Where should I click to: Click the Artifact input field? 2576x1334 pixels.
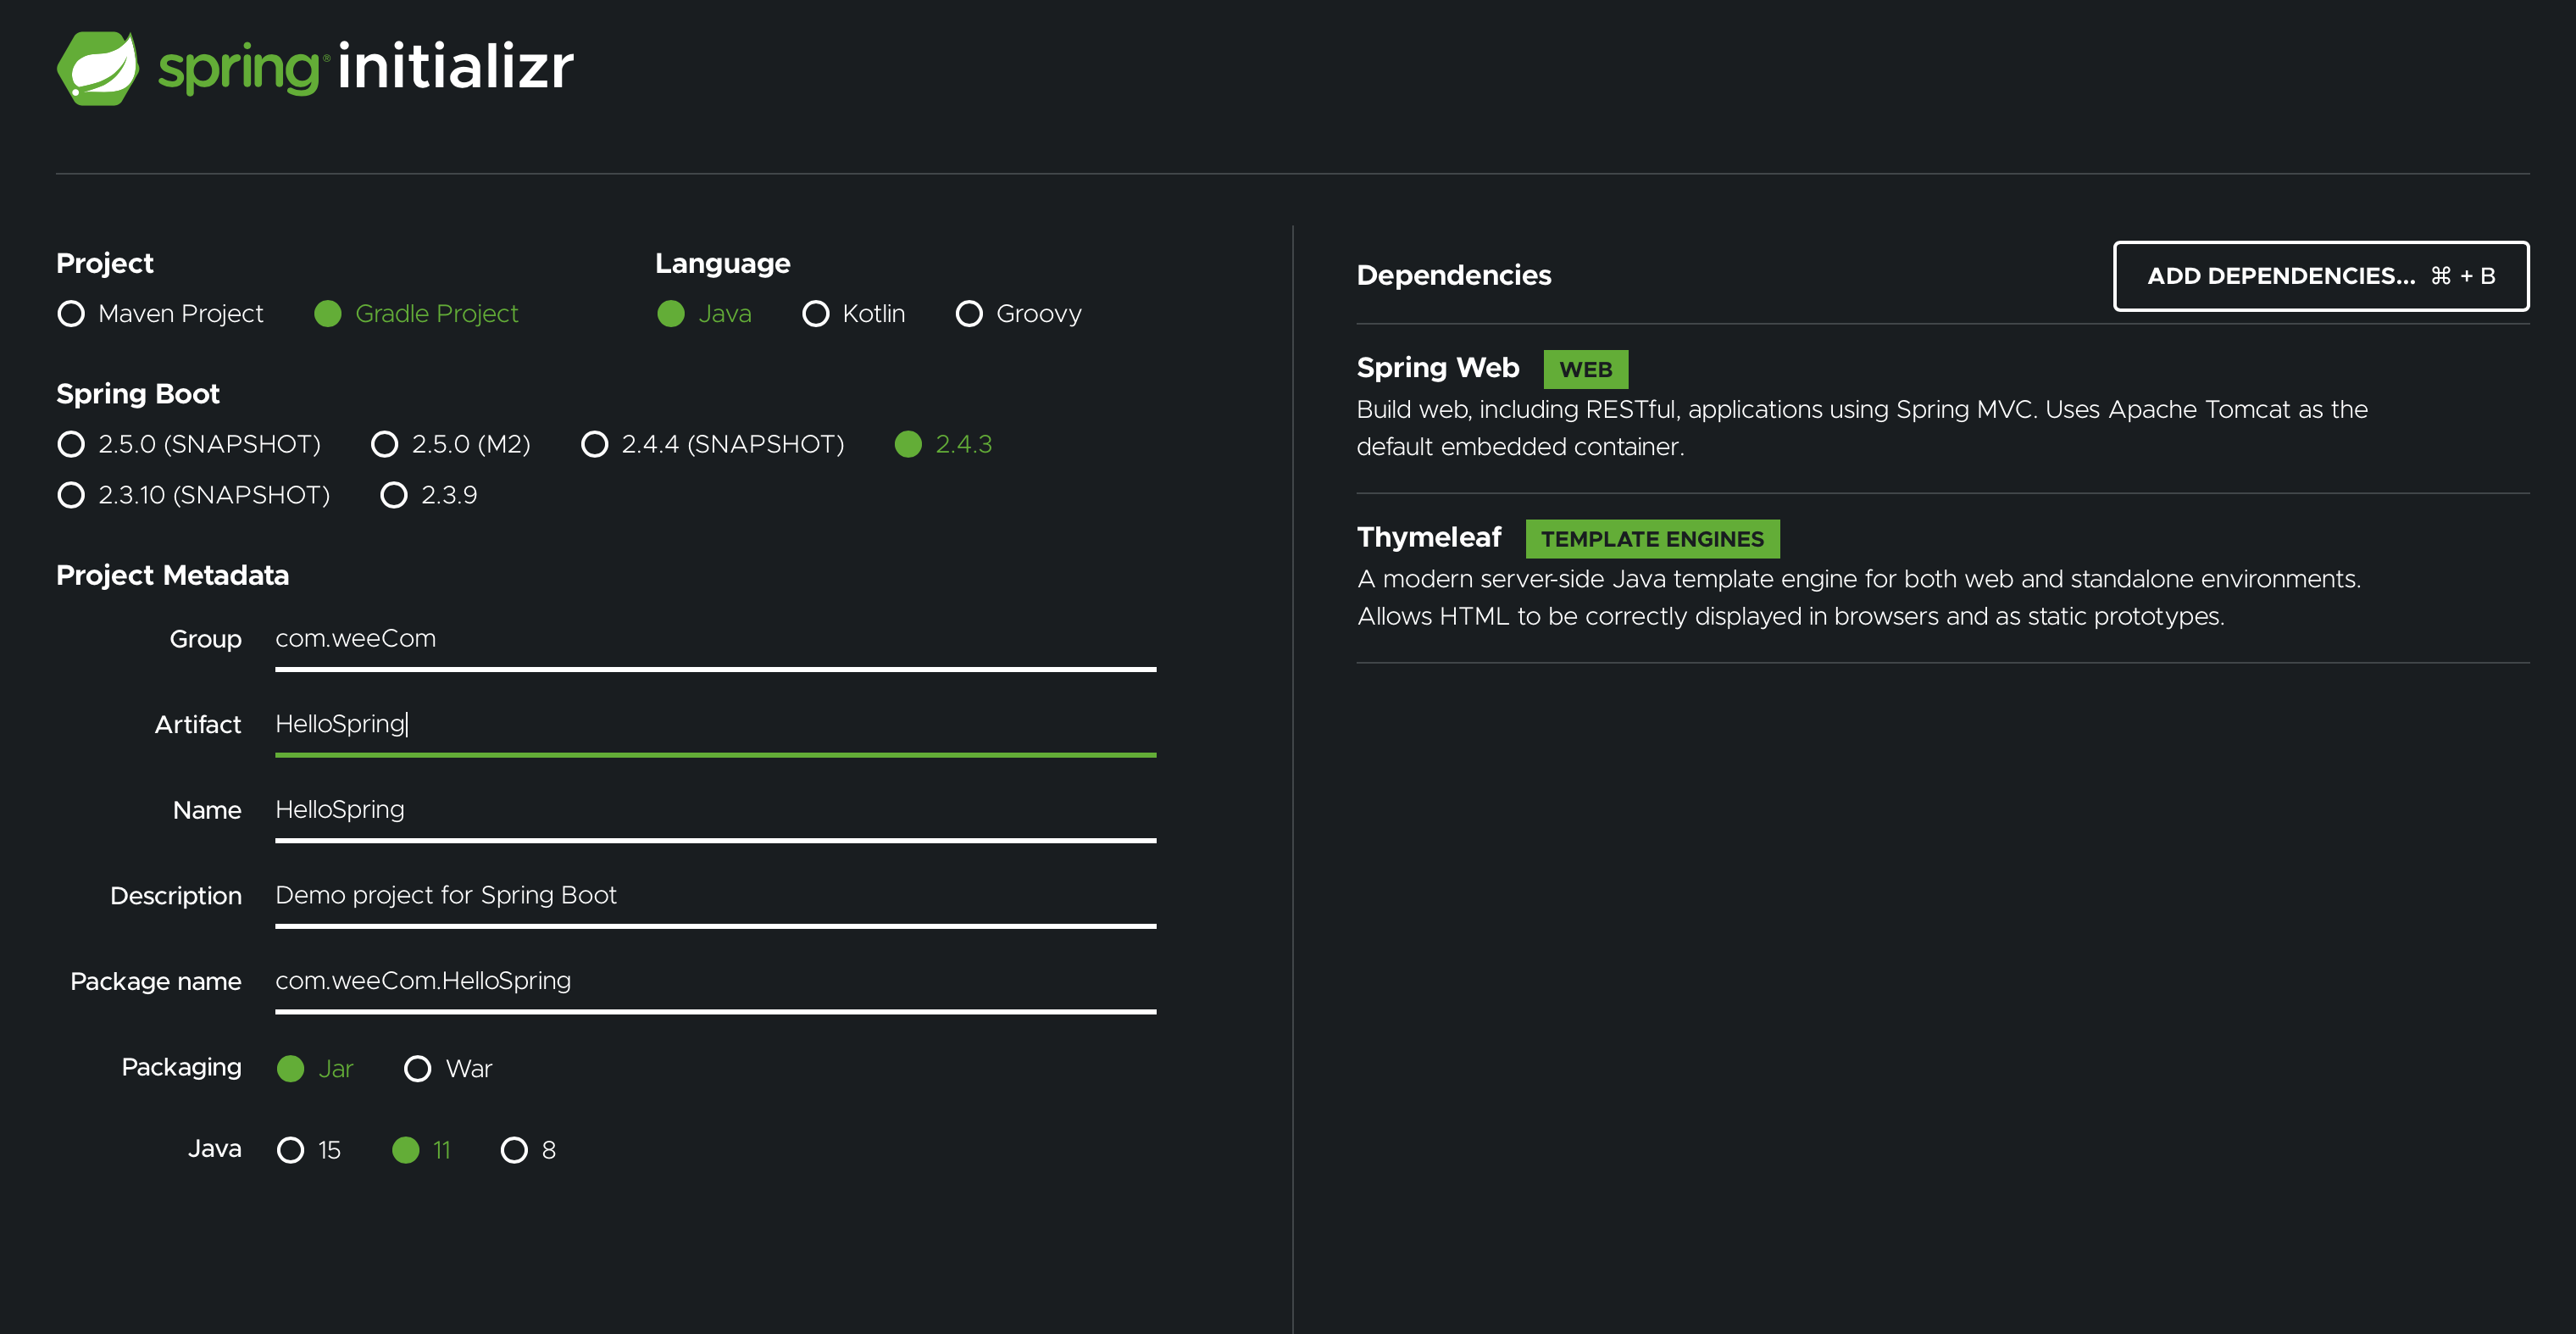tap(716, 726)
